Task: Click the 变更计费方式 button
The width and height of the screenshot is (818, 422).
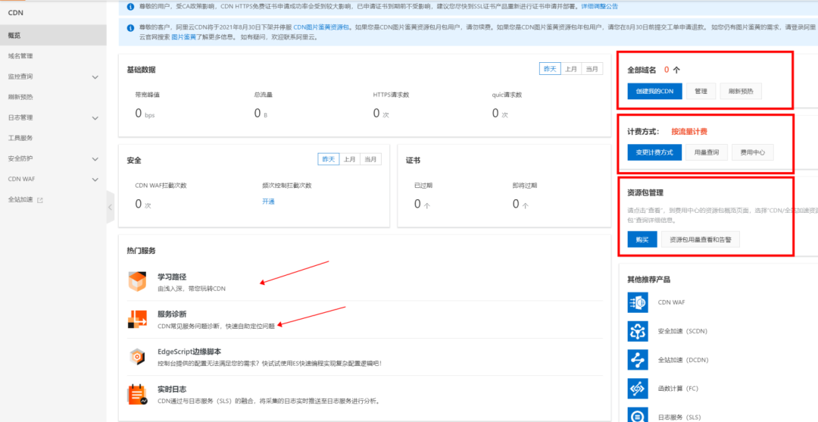Action: 654,152
